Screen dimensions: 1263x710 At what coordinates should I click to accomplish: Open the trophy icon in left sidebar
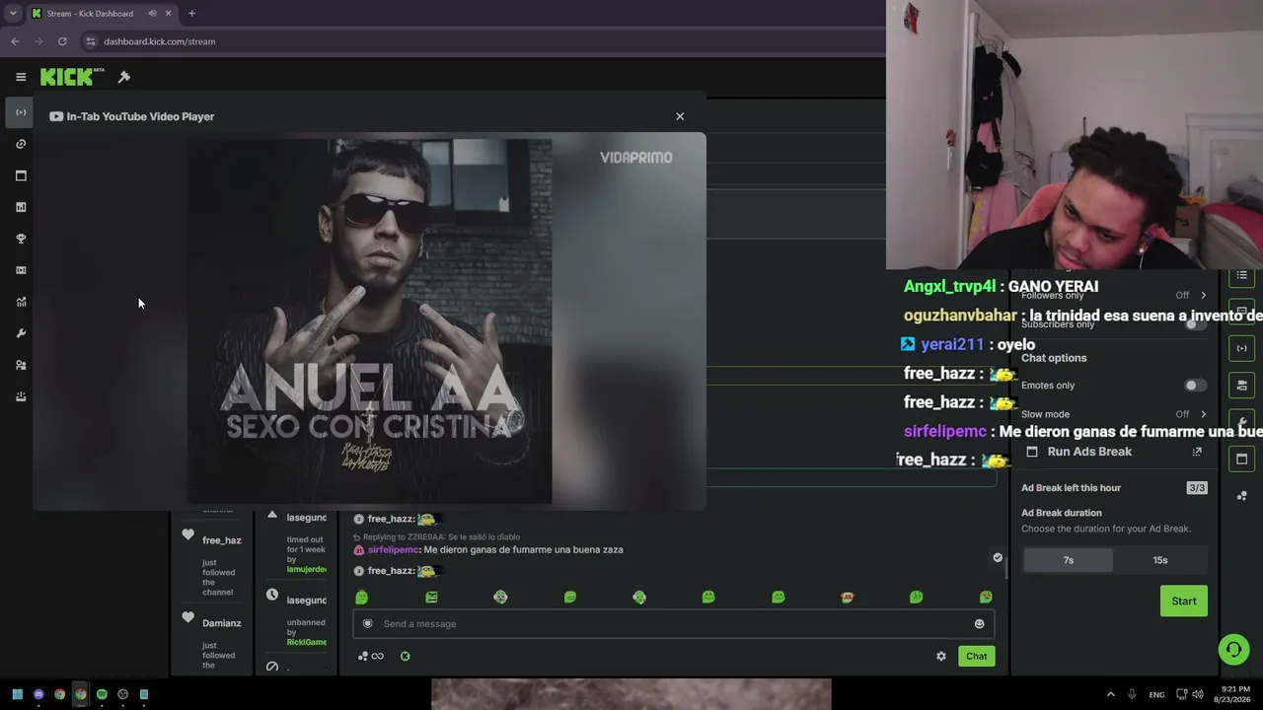pos(21,239)
